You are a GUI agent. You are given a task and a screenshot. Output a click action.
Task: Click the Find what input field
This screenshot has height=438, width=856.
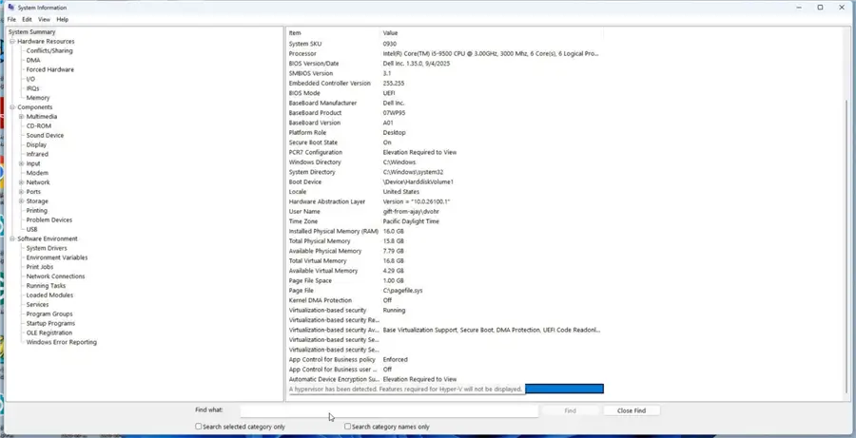click(389, 410)
